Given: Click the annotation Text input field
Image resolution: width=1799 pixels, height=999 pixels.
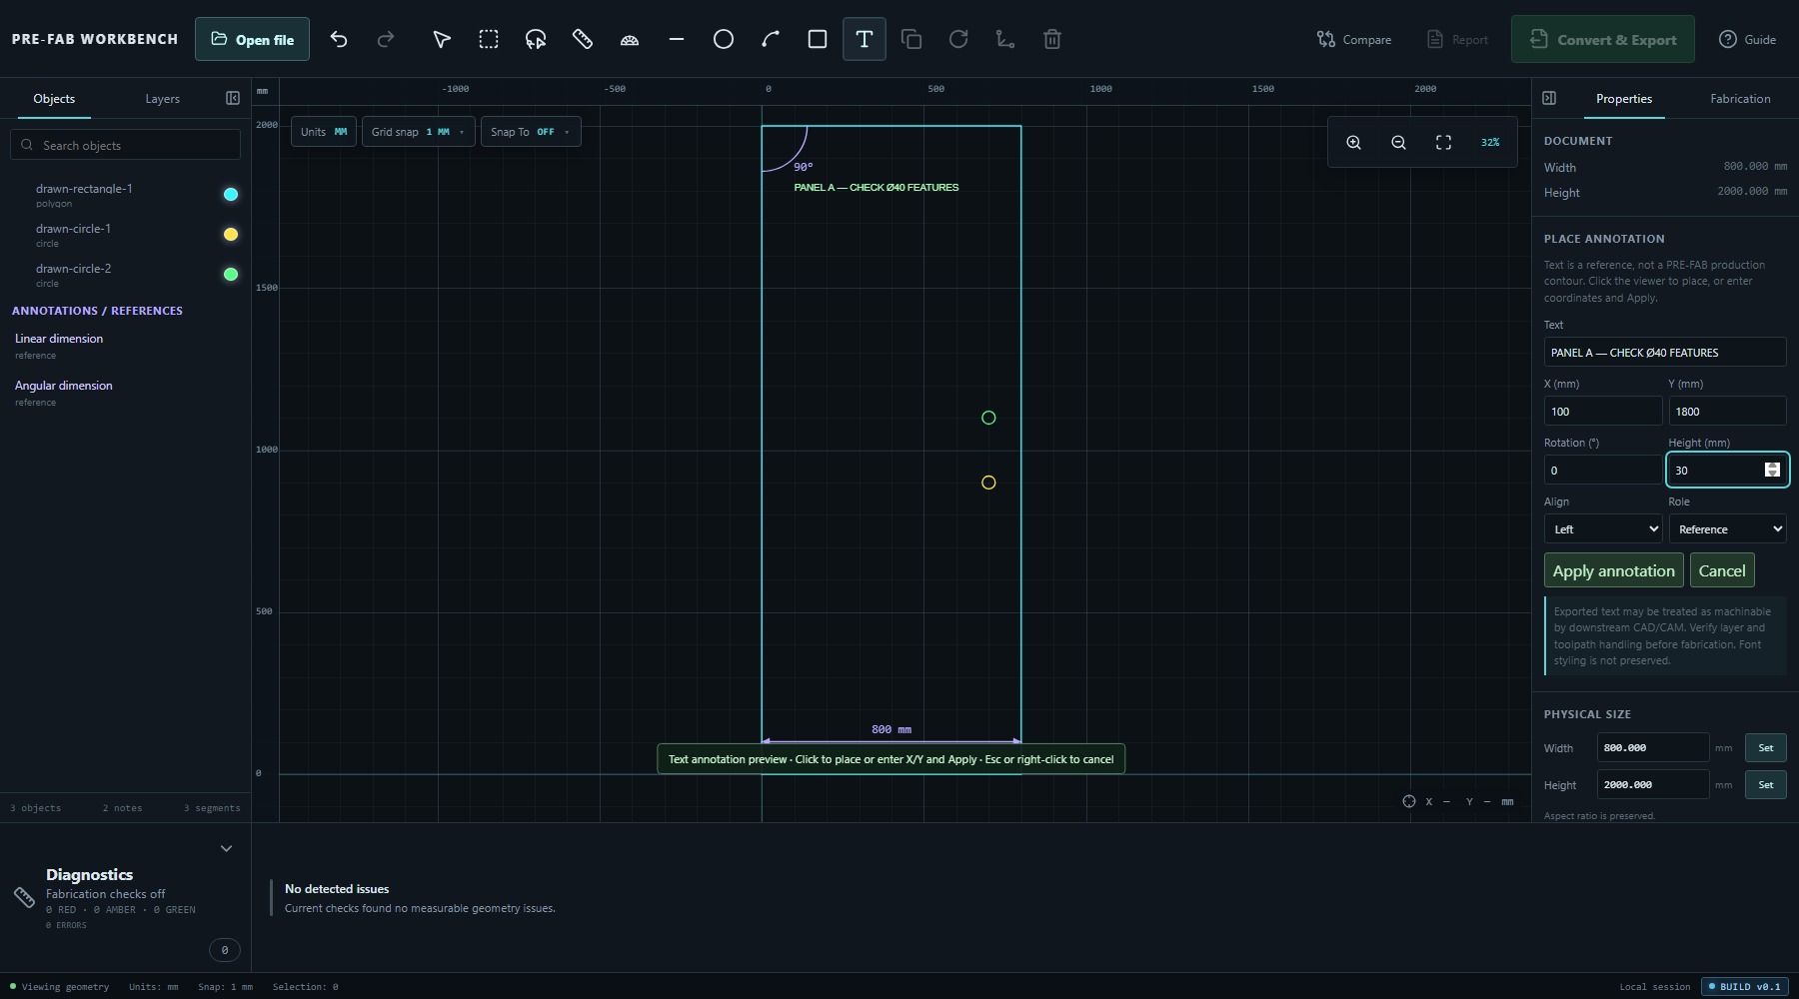Looking at the screenshot, I should click(1665, 353).
